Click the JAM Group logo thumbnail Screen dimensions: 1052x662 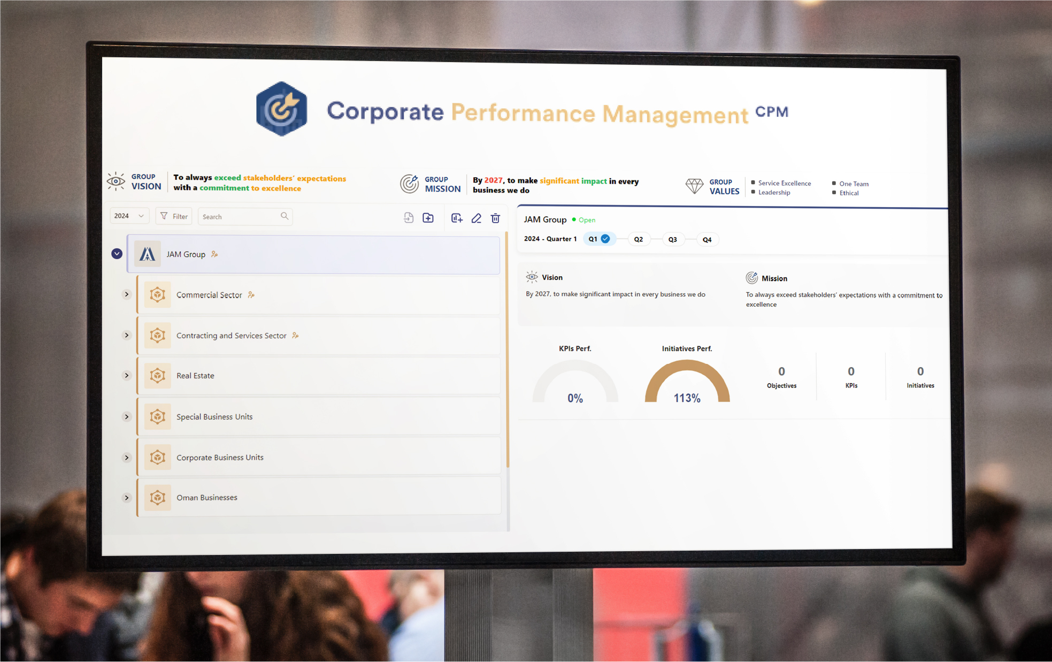[x=147, y=254]
